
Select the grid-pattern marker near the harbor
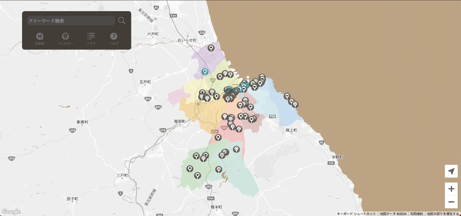[x=230, y=74]
